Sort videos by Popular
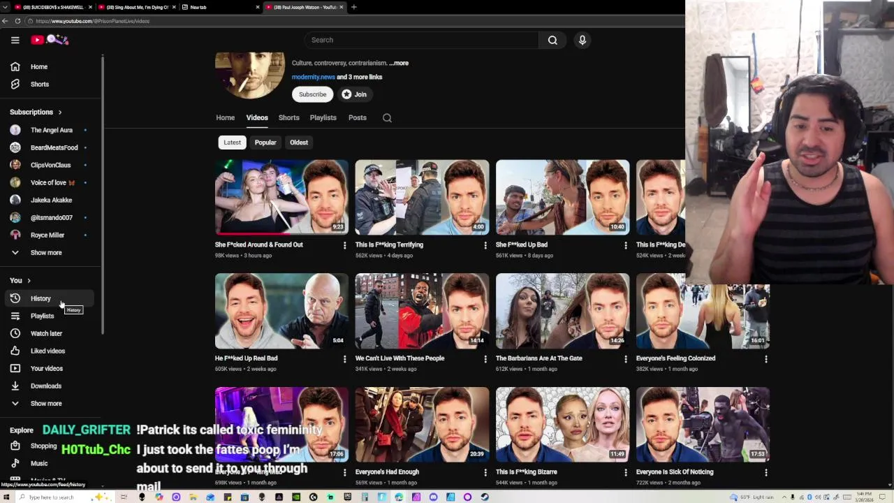 [x=265, y=143]
